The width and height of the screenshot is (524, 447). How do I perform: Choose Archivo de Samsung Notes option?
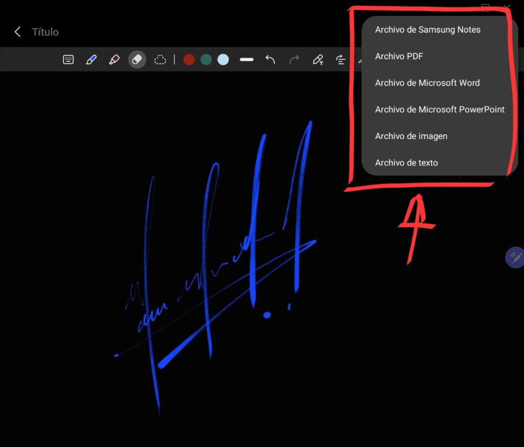427,30
